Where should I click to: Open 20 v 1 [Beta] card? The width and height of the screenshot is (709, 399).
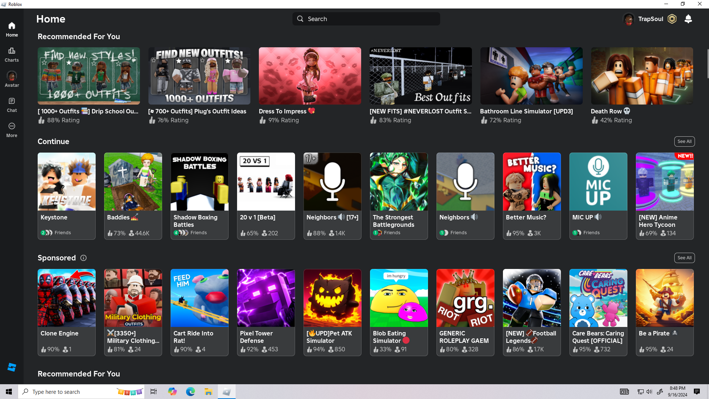266,196
